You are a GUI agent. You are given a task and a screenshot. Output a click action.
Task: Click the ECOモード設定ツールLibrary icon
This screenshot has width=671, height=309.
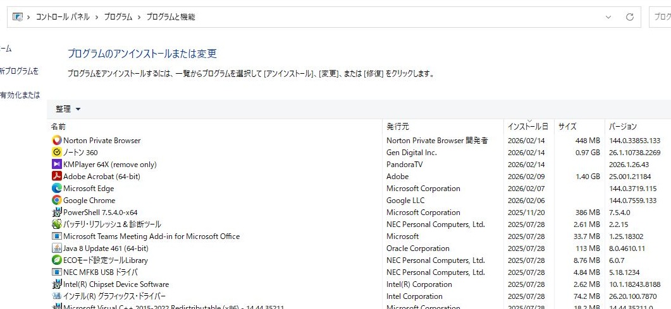click(57, 260)
